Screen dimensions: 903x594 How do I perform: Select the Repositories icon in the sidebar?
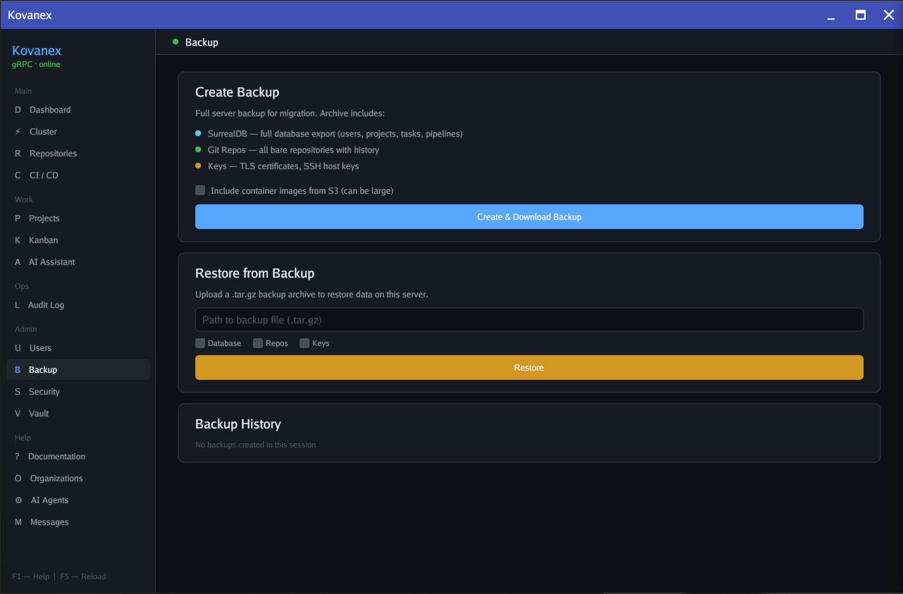click(x=17, y=153)
